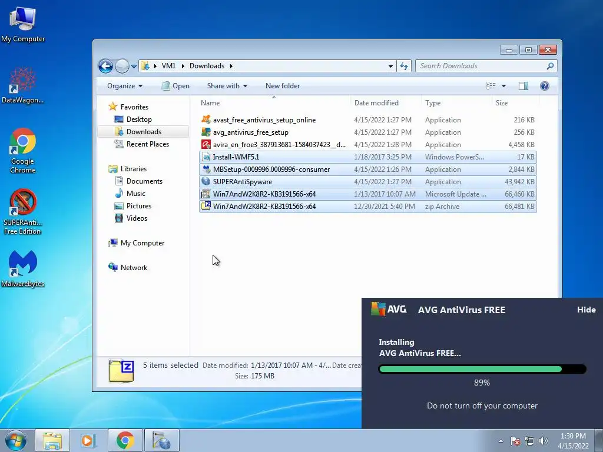Select SUPERAntiSpyware application file
Screen dimensions: 603x452
coord(368,181)
